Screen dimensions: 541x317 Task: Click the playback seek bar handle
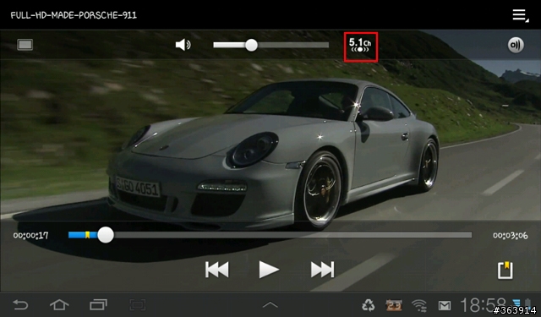point(106,235)
